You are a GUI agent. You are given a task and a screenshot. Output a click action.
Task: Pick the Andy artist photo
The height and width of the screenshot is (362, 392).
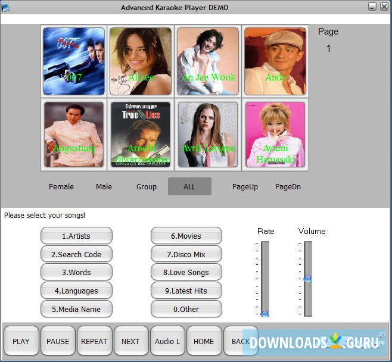pos(275,61)
